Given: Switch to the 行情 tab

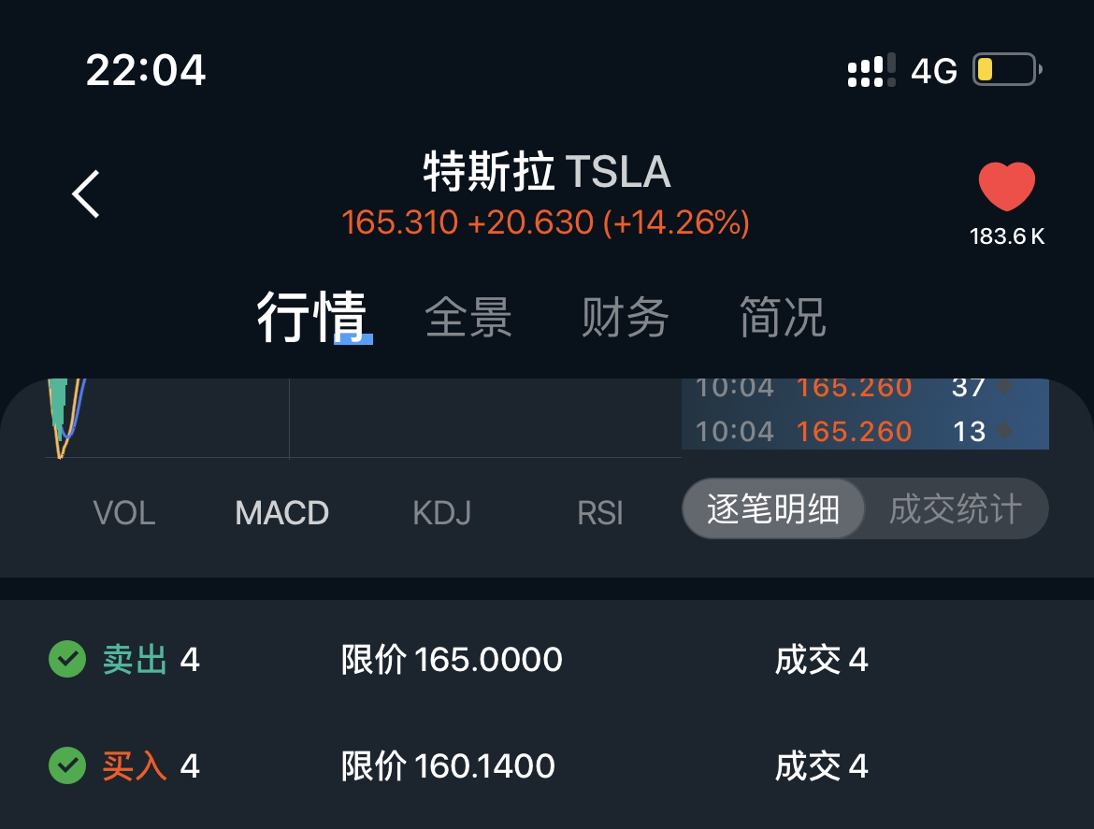Looking at the screenshot, I should [x=311, y=316].
